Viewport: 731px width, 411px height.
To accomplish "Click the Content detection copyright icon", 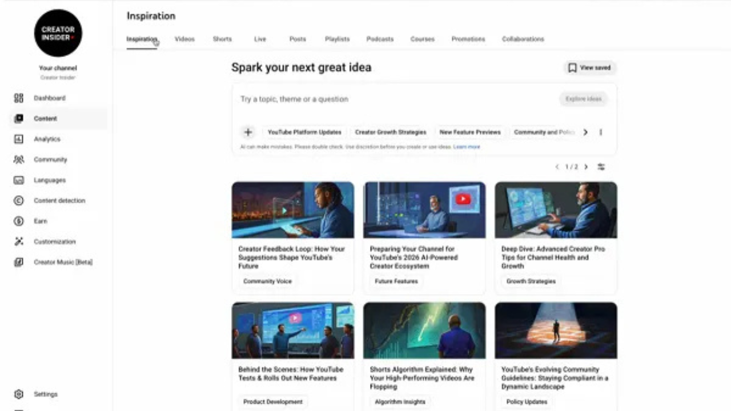I will coord(19,201).
